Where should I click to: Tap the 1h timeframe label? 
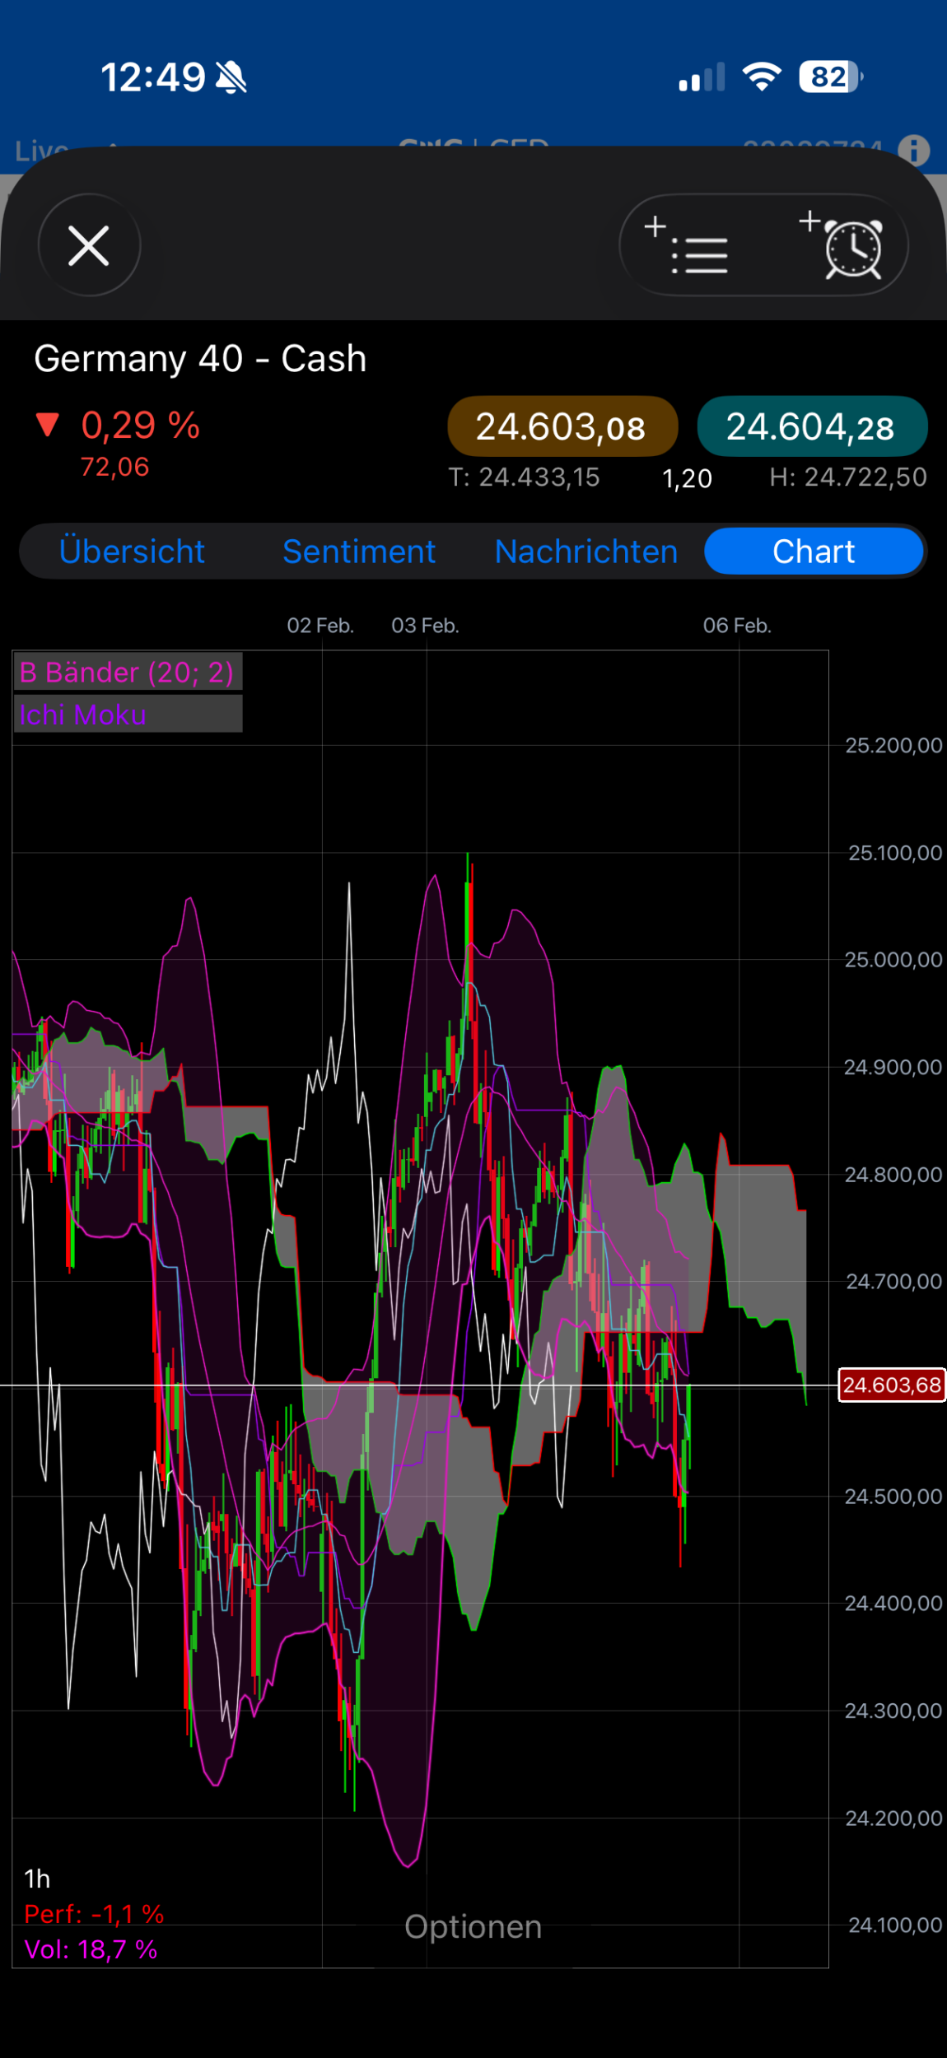pos(38,1879)
